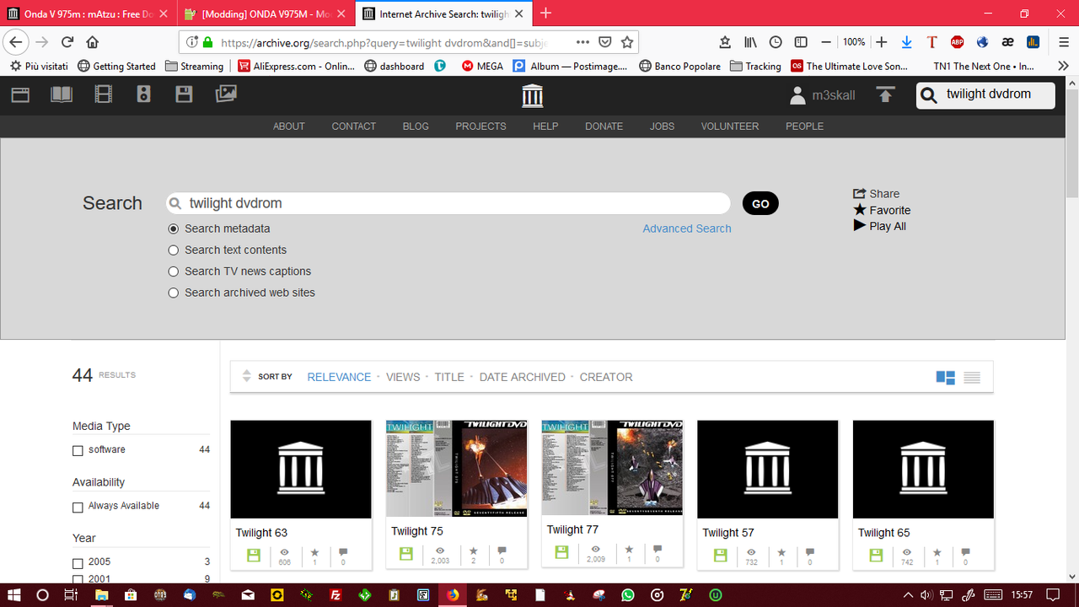Click top-right navbar search box
This screenshot has height=607, width=1079.
pyautogui.click(x=985, y=94)
